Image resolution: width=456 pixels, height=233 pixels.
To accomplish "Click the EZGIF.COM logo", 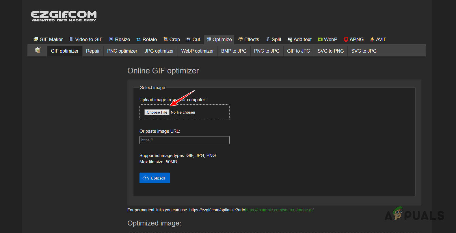I will click(64, 16).
